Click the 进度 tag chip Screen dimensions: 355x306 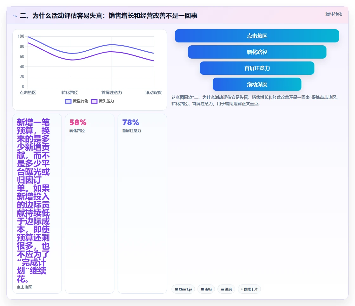[226, 289]
